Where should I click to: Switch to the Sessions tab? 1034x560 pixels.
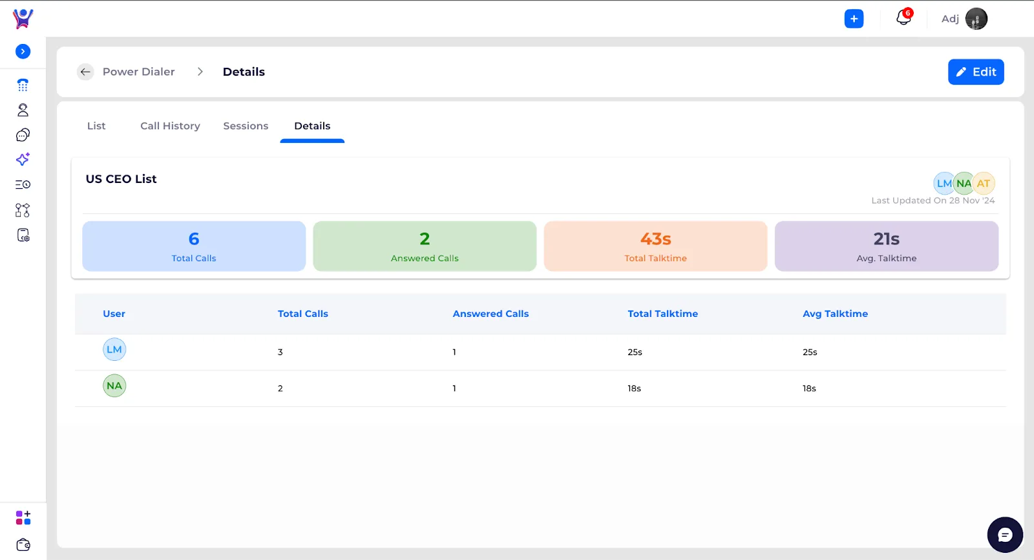[x=246, y=126]
